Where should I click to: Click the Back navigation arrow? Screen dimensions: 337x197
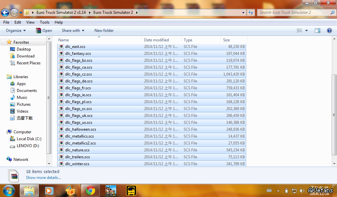click(5, 13)
